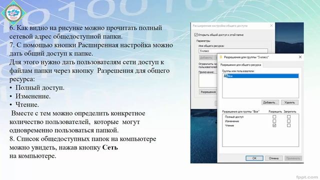The height and width of the screenshot is (180, 320).
Task: Click the Применить button
Action: pos(293,158)
